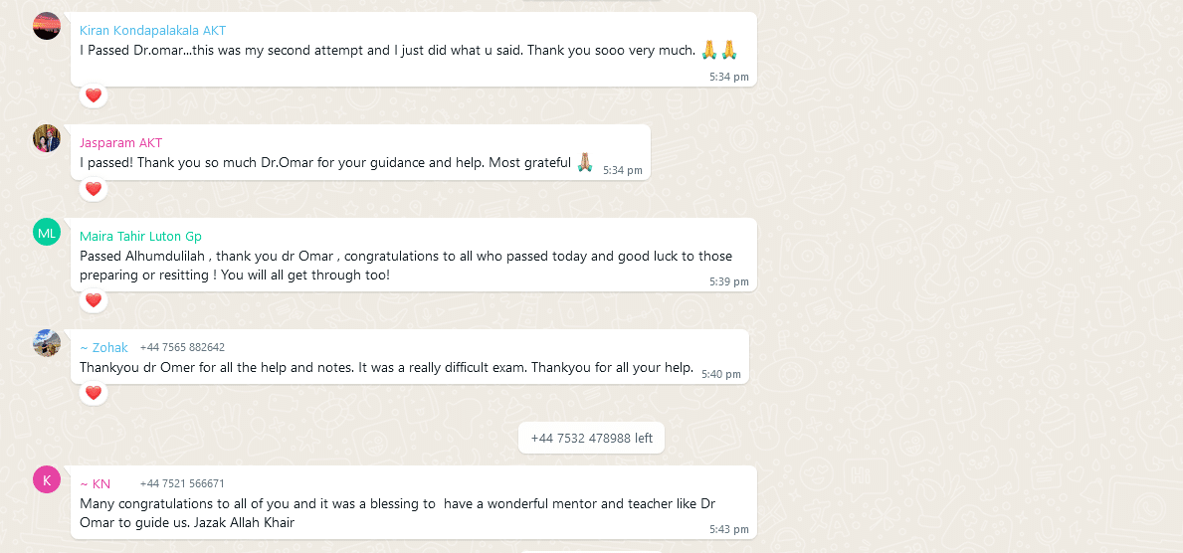Image resolution: width=1183 pixels, height=553 pixels.
Task: Open Kiran Kondapalakala's sunset profile picture
Action: 47,27
